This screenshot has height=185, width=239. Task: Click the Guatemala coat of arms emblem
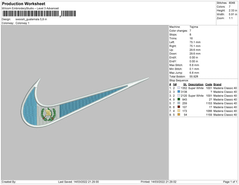[x=48, y=114]
